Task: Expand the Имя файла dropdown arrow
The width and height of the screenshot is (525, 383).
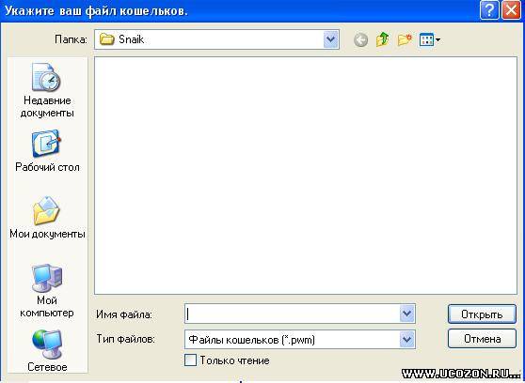Action: coord(406,314)
